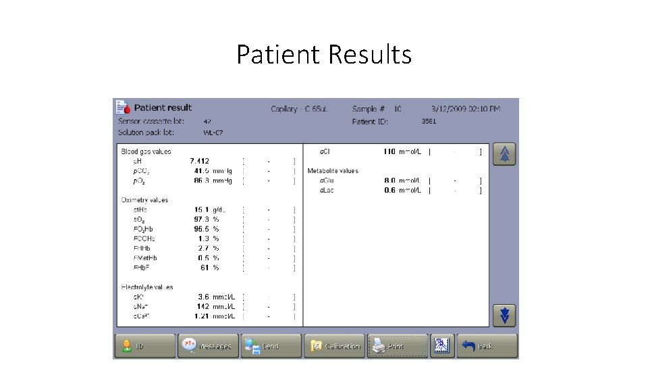Open the Messages button
The height and width of the screenshot is (365, 648).
[x=209, y=346]
